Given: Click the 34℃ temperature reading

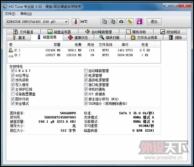Looking at the screenshot, I should point(84,22).
